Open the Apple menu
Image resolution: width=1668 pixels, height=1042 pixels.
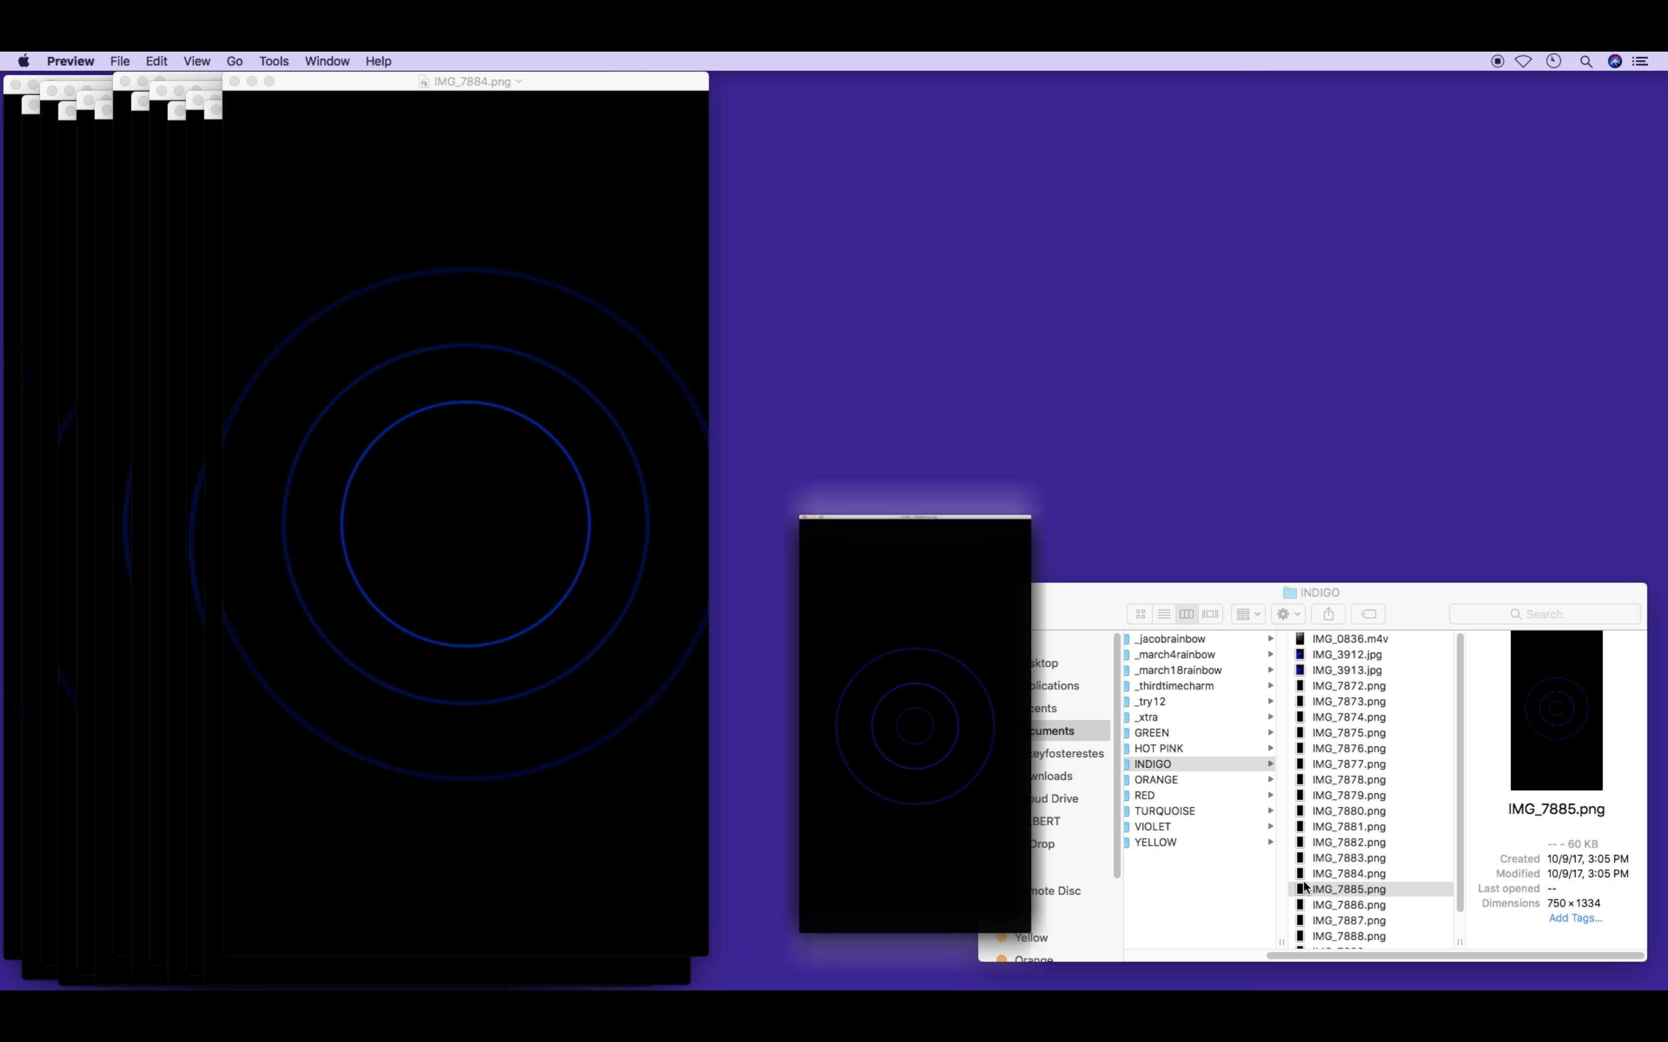(23, 62)
